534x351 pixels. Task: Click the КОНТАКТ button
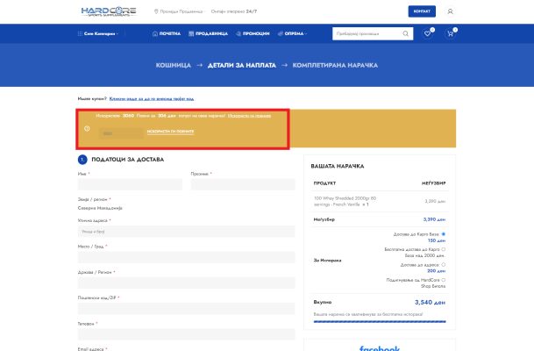(x=422, y=11)
